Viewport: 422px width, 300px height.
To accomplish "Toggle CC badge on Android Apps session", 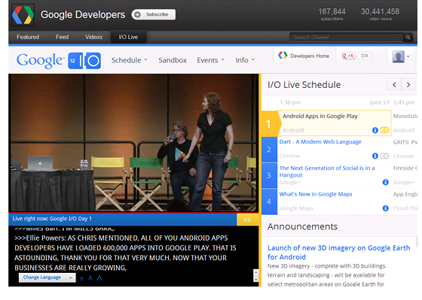I will [384, 130].
